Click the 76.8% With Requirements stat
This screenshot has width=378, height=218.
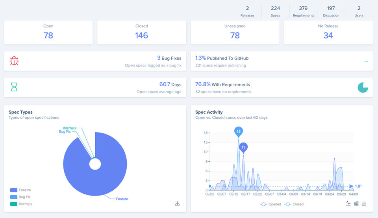pos(222,84)
